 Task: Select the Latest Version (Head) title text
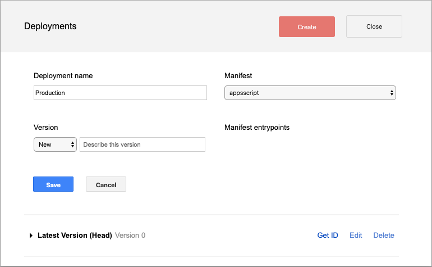pyautogui.click(x=75, y=236)
